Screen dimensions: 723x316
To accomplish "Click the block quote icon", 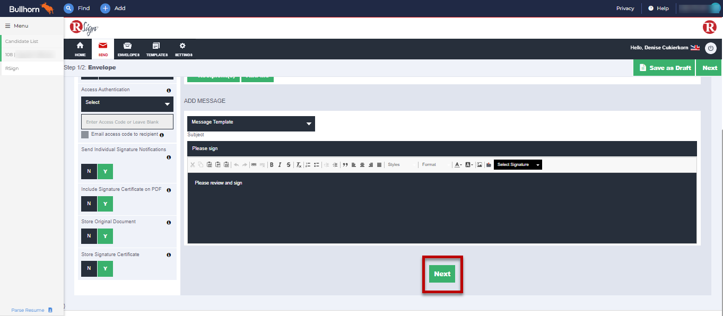I will pos(345,165).
